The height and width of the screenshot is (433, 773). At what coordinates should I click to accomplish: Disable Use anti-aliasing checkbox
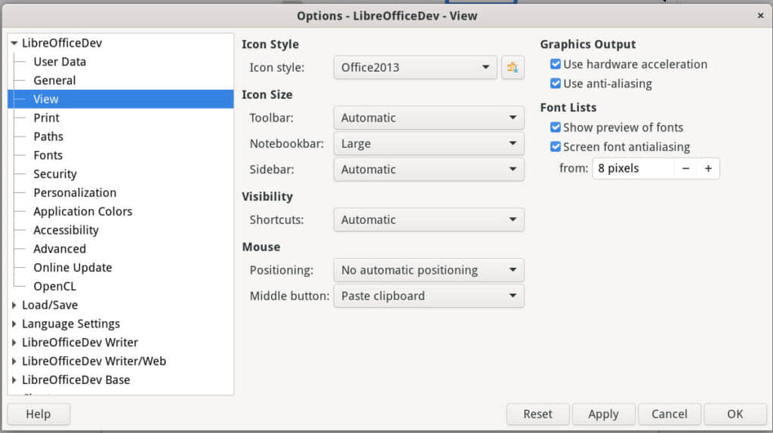(556, 84)
